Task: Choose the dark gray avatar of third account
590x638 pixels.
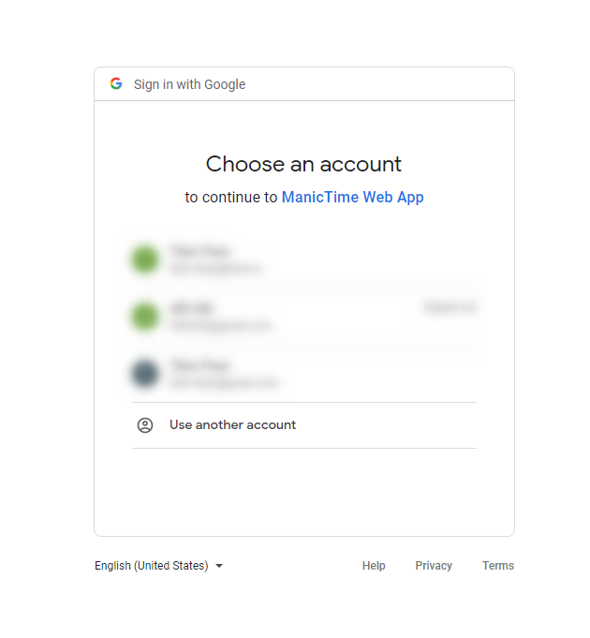Action: tap(144, 374)
